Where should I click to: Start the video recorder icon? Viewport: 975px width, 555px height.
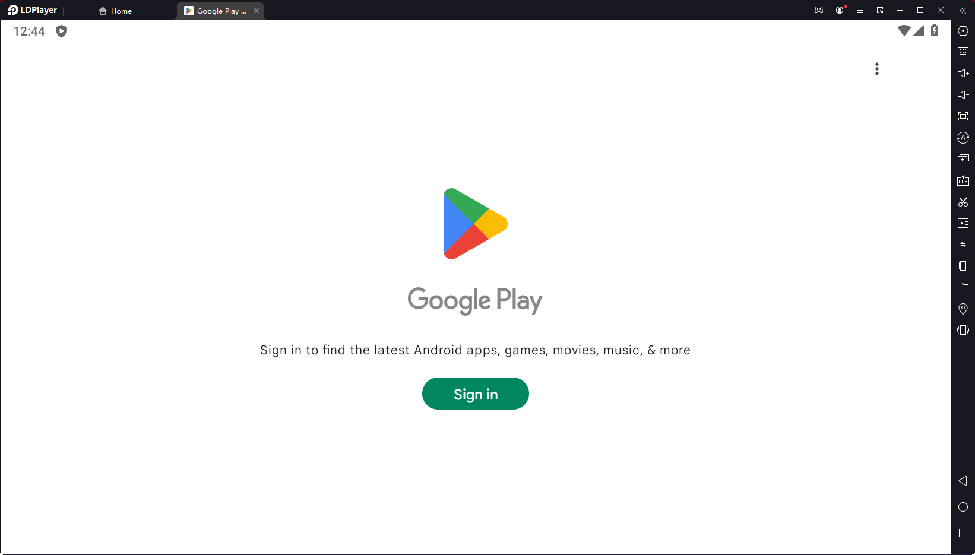click(963, 223)
